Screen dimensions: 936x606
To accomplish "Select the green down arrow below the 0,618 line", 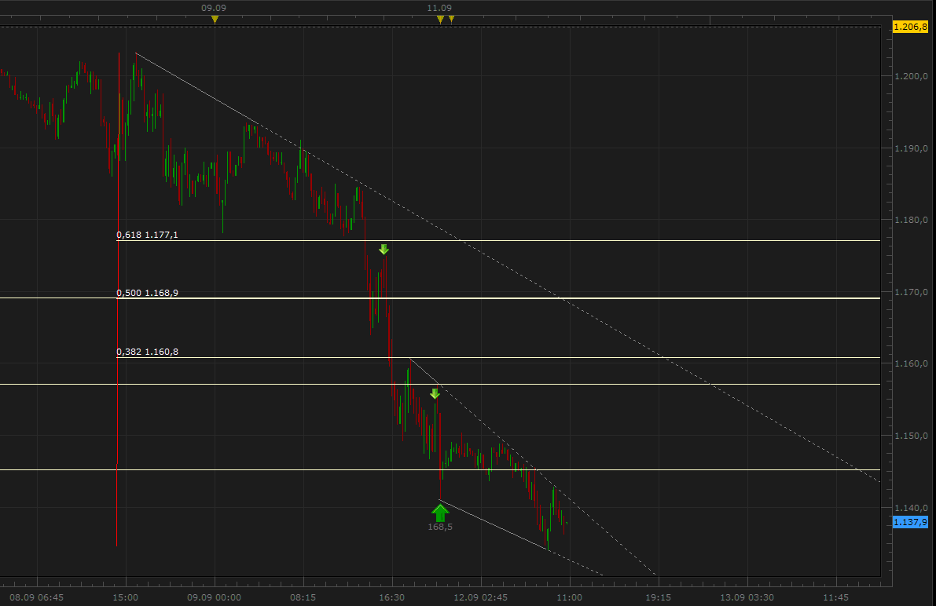I will [x=384, y=250].
